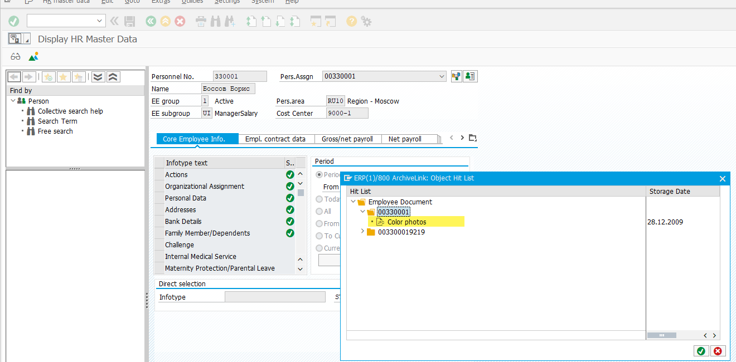Cancel the Object Hit List with red X

pos(718,351)
